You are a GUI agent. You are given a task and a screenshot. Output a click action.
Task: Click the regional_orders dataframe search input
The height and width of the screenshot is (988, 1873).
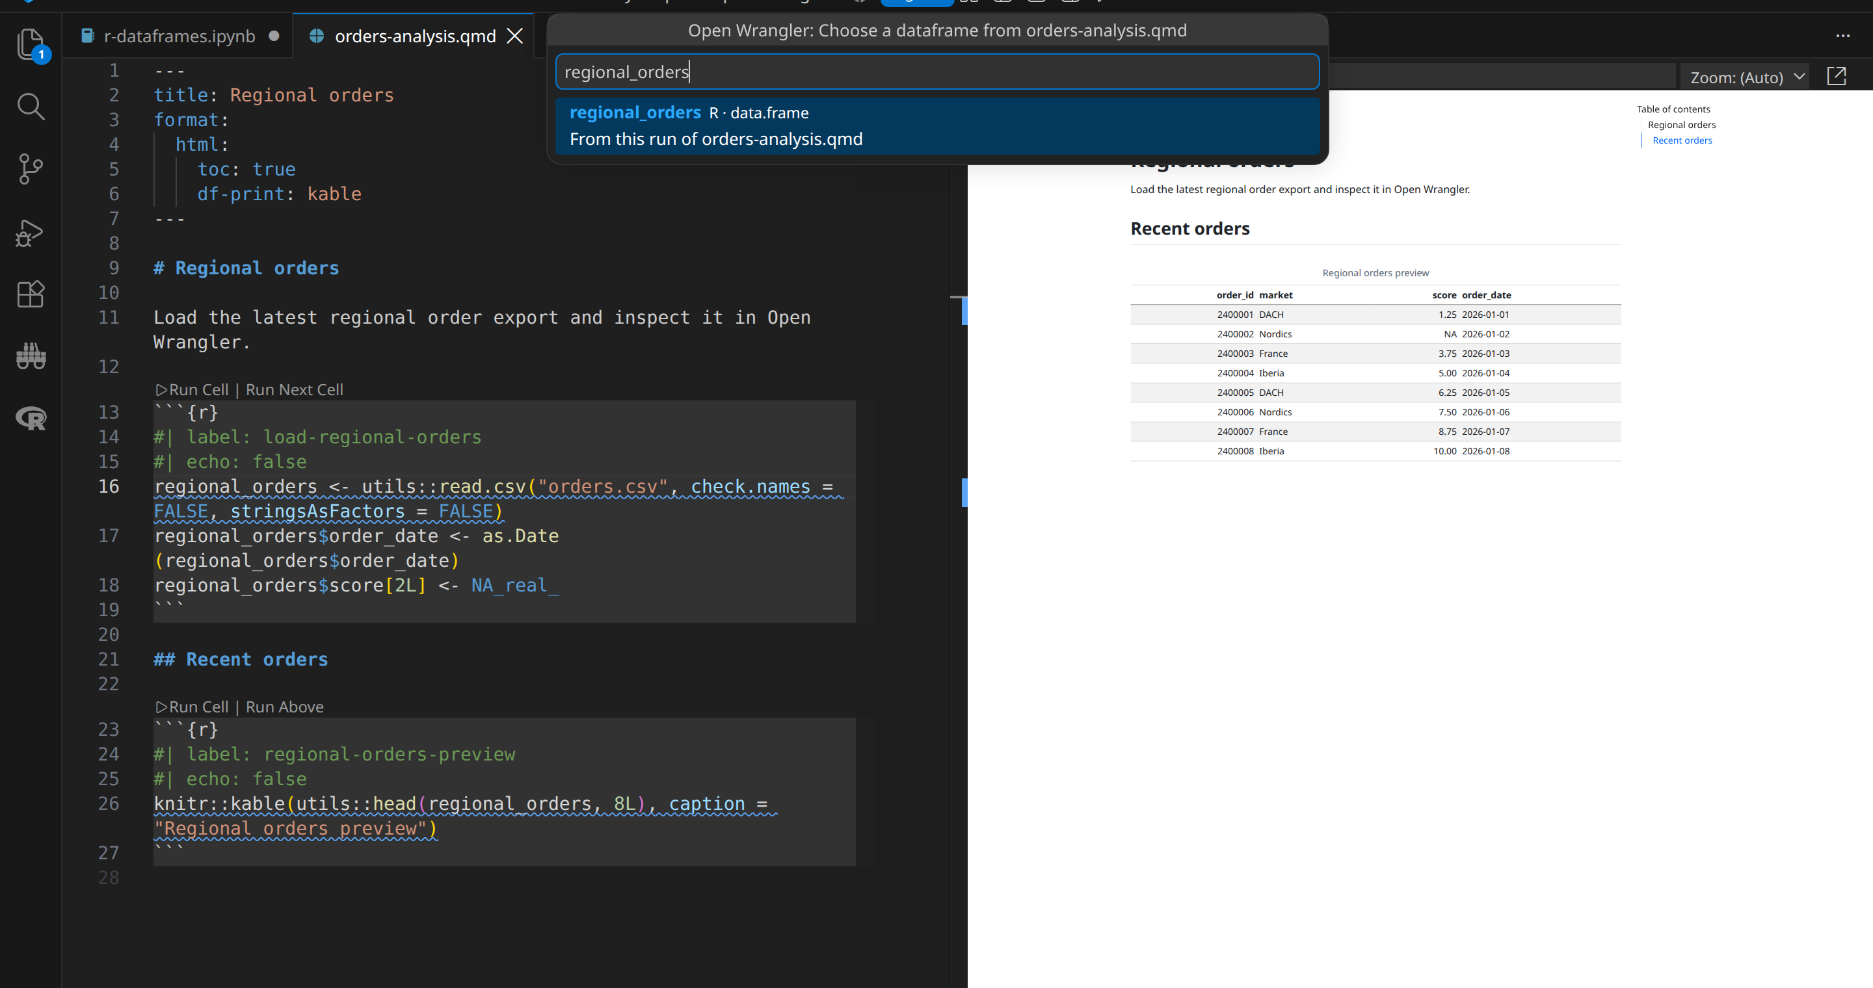936,72
